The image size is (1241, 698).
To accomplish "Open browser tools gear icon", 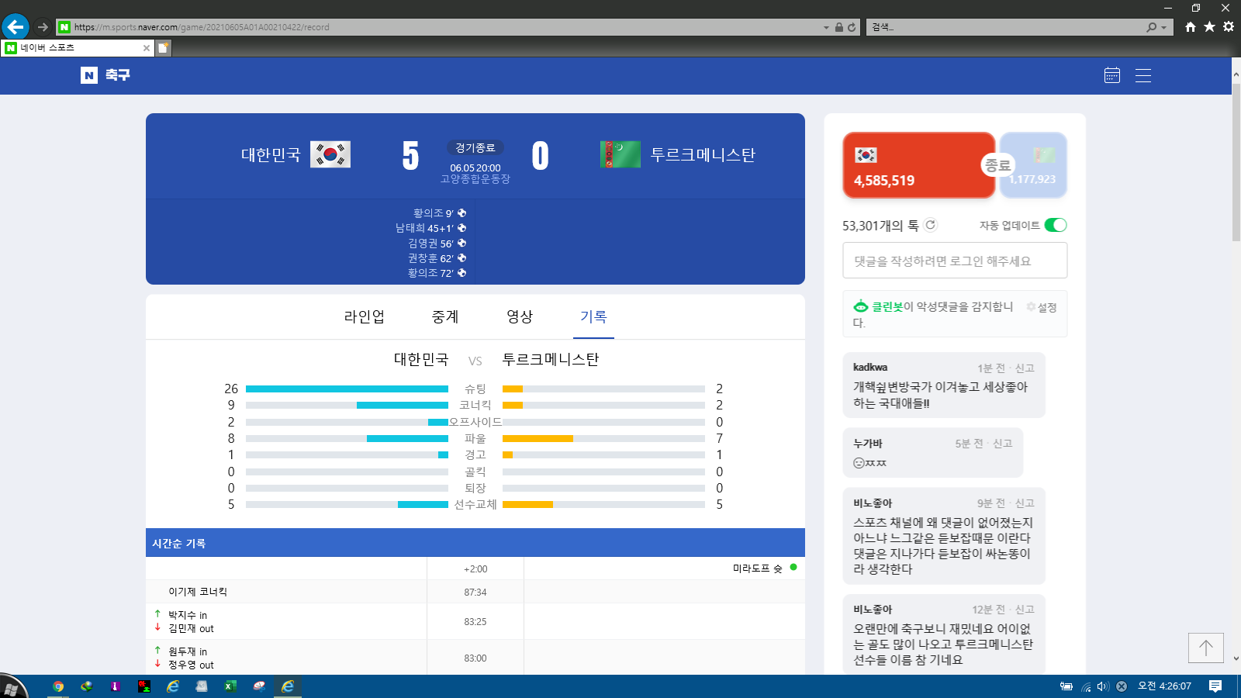I will 1229,27.
